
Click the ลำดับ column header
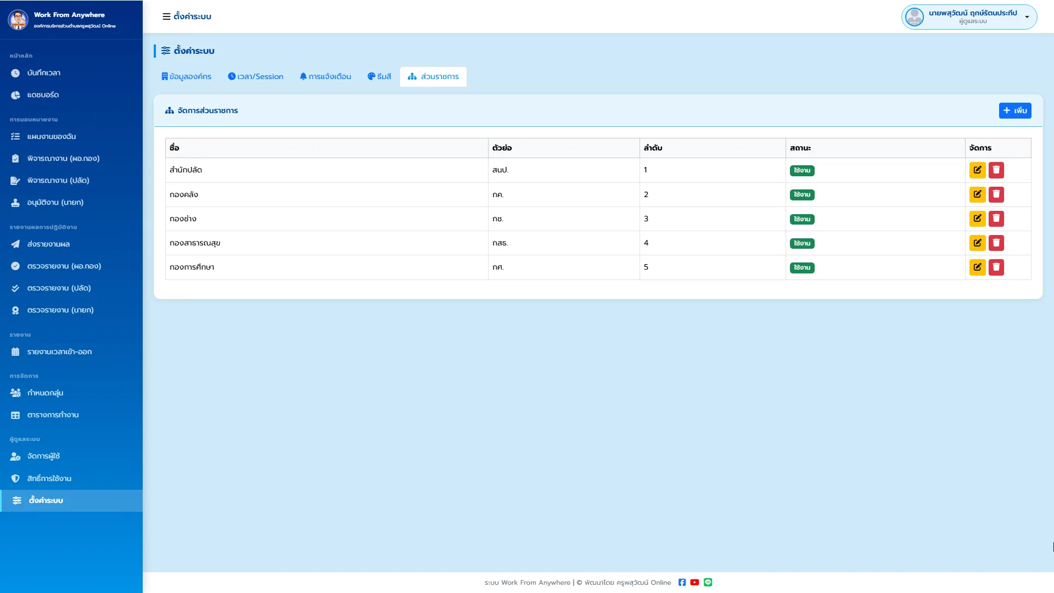[713, 148]
